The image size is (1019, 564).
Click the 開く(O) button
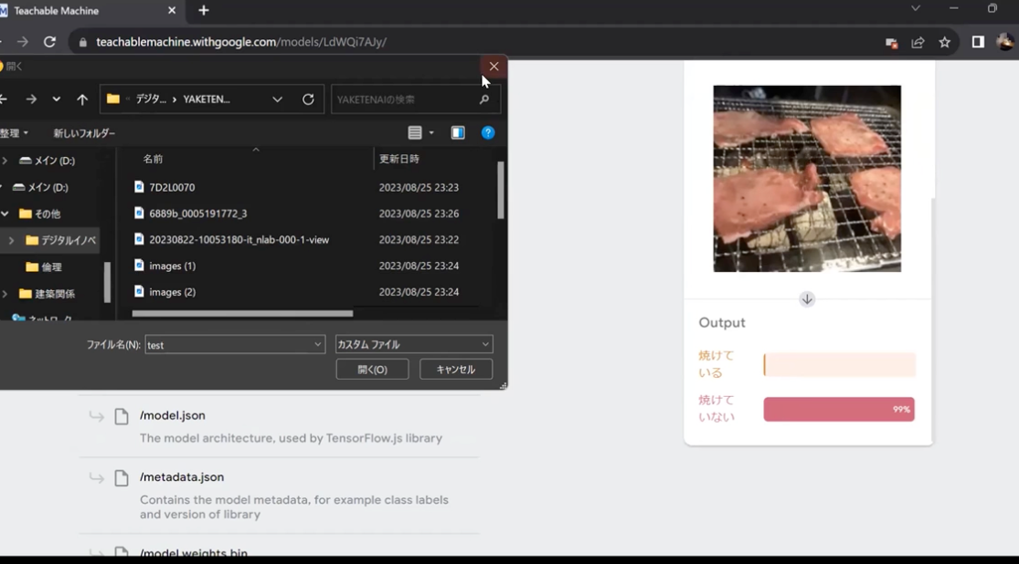pyautogui.click(x=372, y=370)
